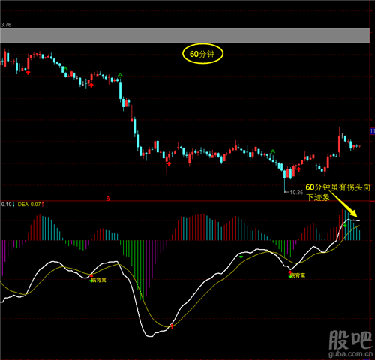Click the red buy arrow under the long-wick candle mid-chart
Viewport: 375px width, 360px height.
169,163
